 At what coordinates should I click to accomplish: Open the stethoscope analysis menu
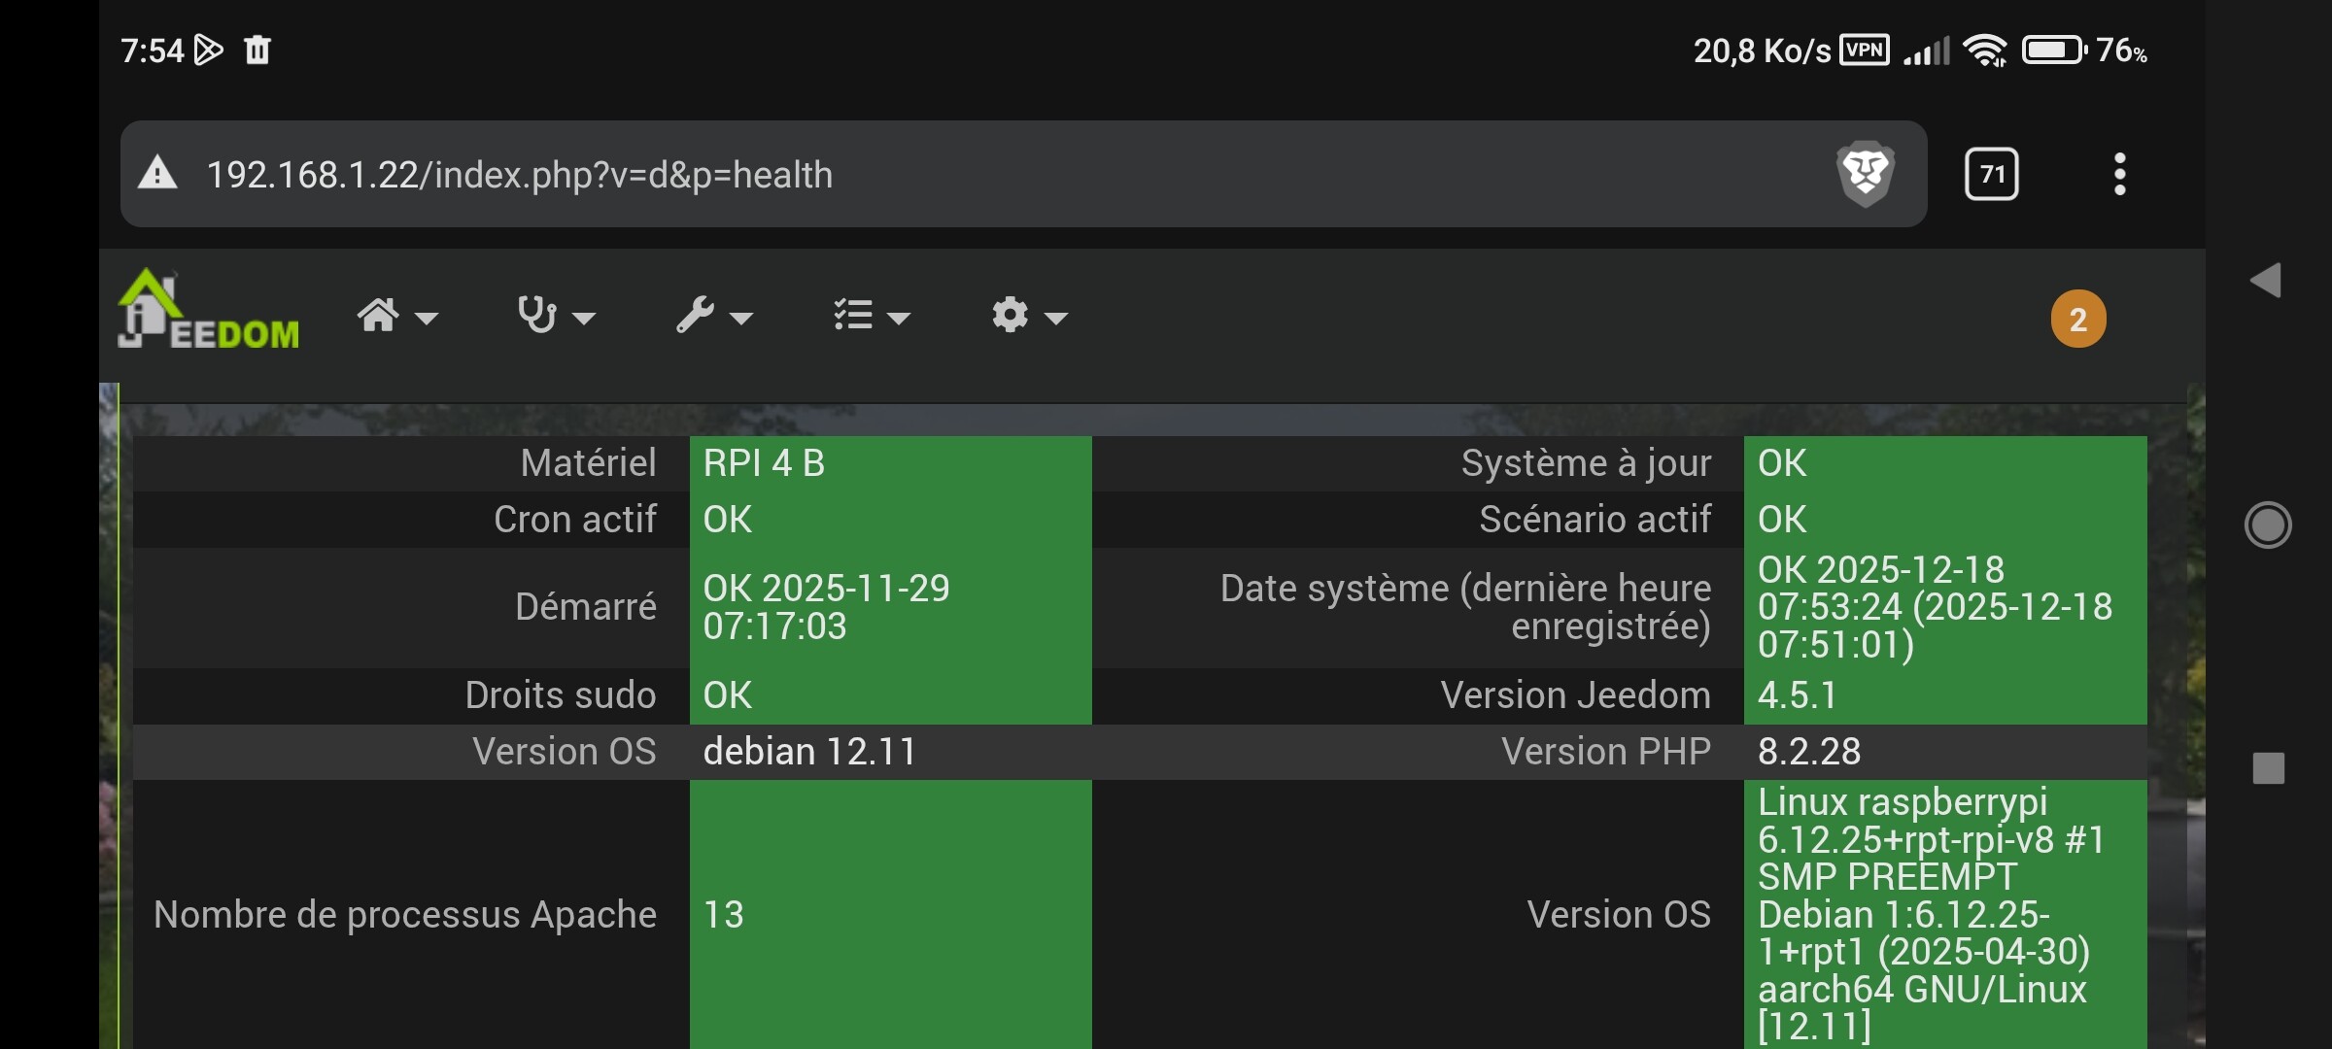tap(536, 316)
